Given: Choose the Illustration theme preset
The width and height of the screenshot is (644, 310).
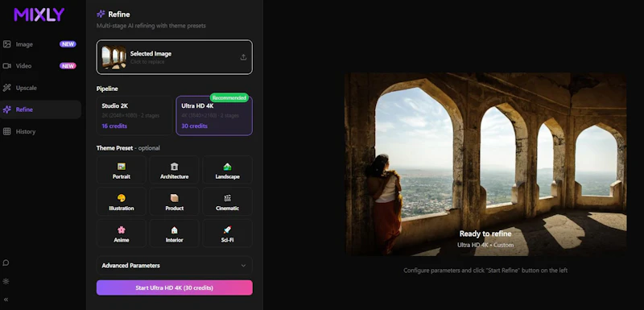Looking at the screenshot, I should click(122, 201).
